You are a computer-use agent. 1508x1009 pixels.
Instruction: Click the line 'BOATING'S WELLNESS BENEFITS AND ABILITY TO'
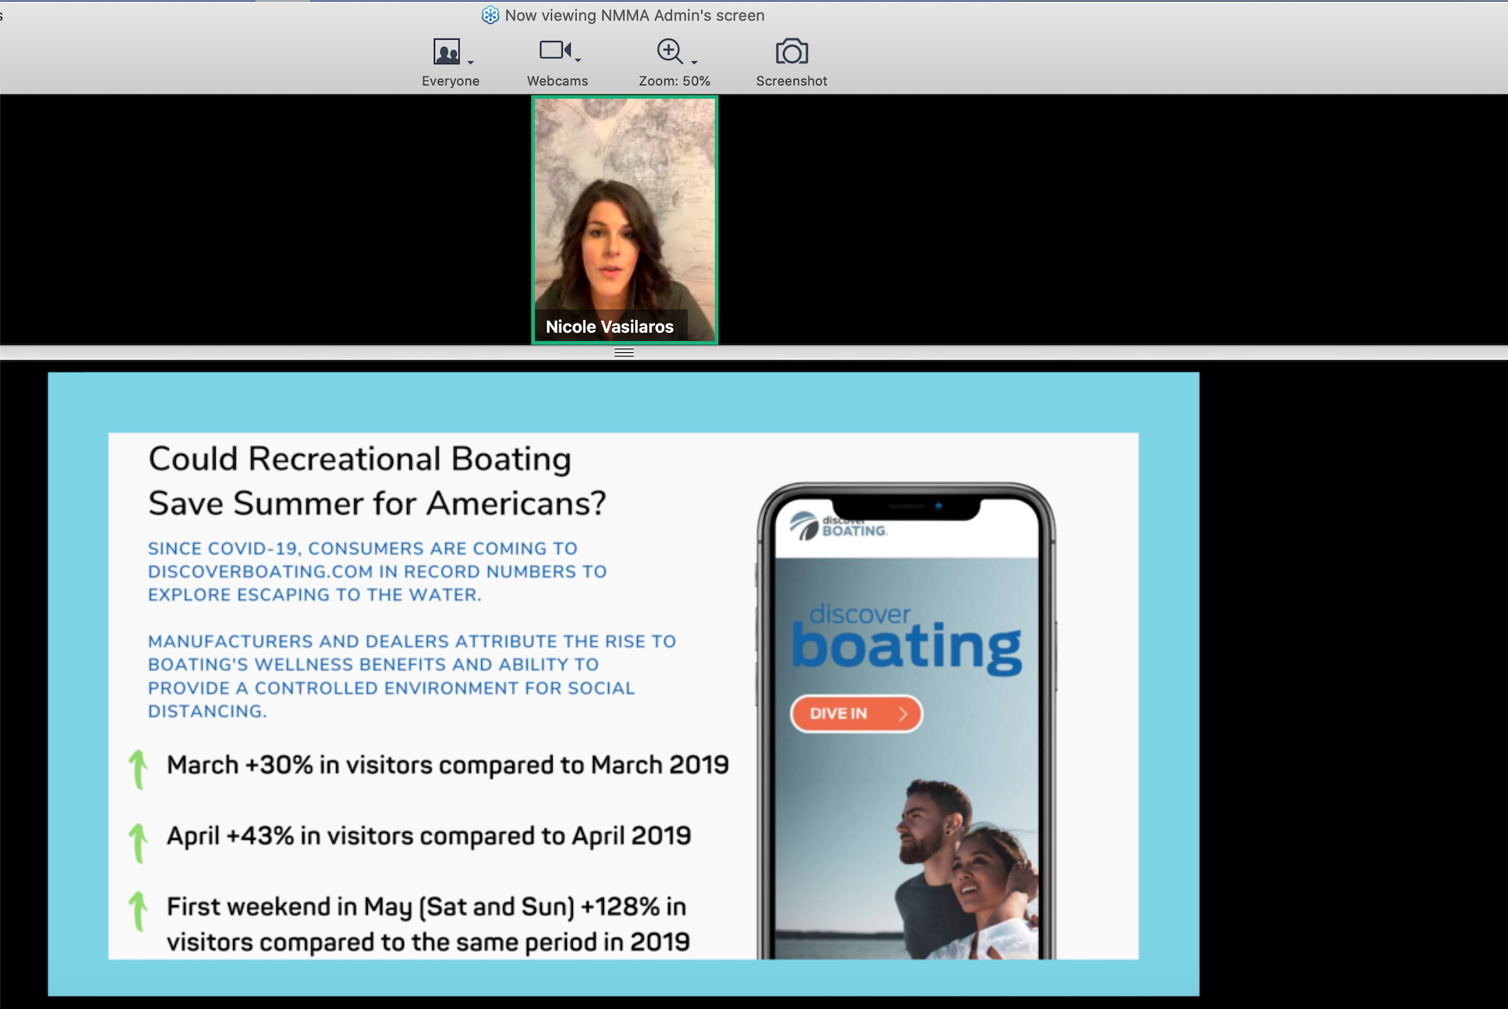pos(373,665)
